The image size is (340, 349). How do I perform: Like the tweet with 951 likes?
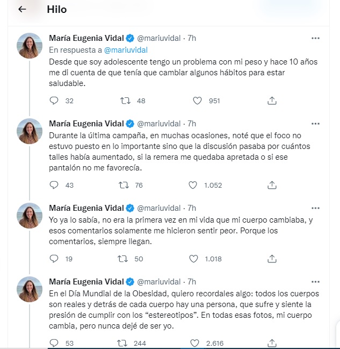tap(197, 101)
